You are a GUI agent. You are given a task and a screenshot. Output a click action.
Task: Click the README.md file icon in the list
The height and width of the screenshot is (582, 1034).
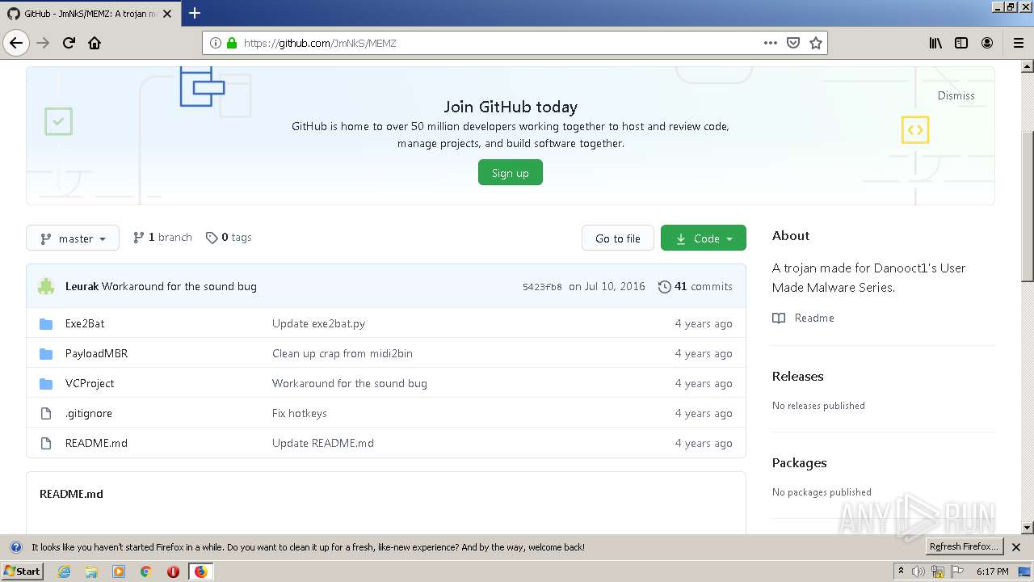point(46,443)
